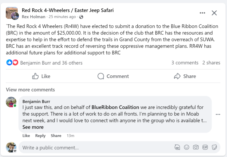This screenshot has width=227, height=157.
Task: Open the post's three-dot options menu
Action: click(x=202, y=13)
